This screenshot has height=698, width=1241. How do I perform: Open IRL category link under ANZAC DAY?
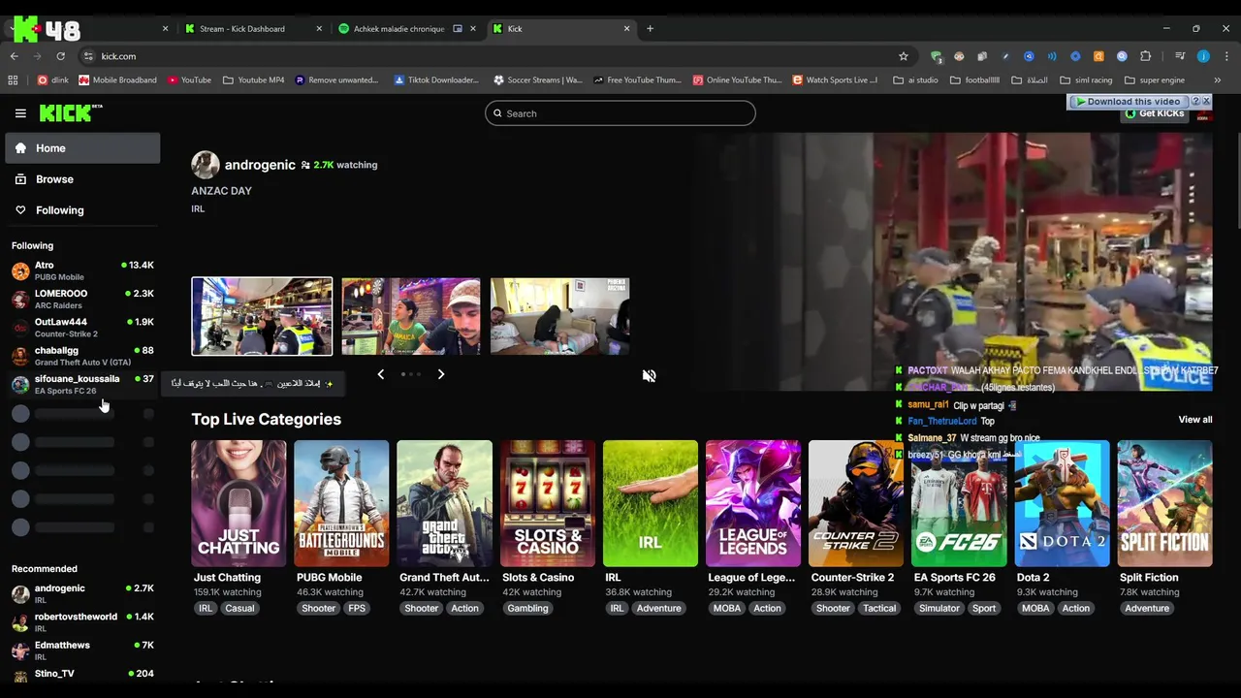[198, 209]
